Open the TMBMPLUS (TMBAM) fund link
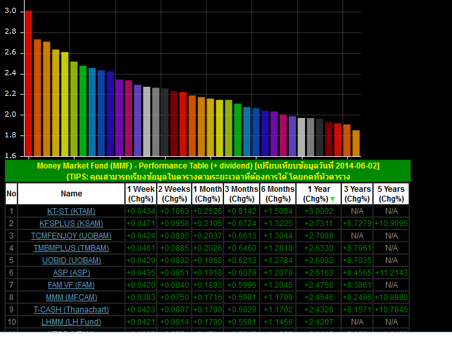 point(71,248)
